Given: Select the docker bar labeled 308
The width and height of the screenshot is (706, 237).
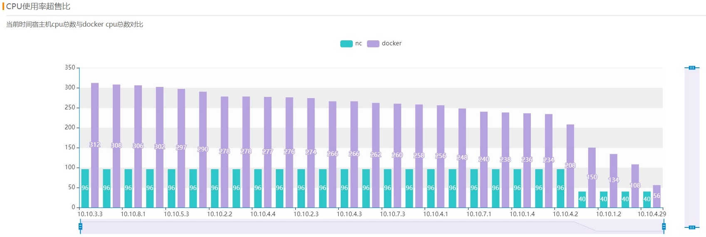Looking at the screenshot, I should pos(116,146).
